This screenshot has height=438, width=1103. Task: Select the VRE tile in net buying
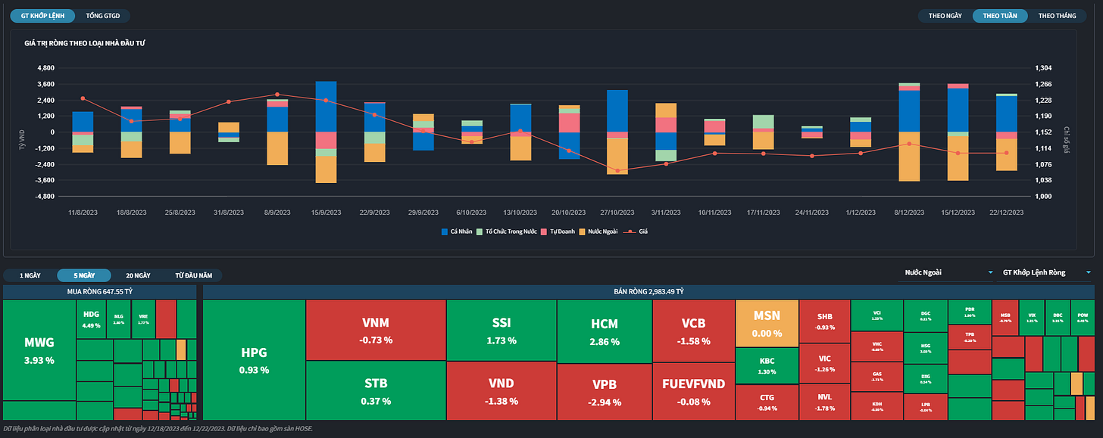click(143, 319)
